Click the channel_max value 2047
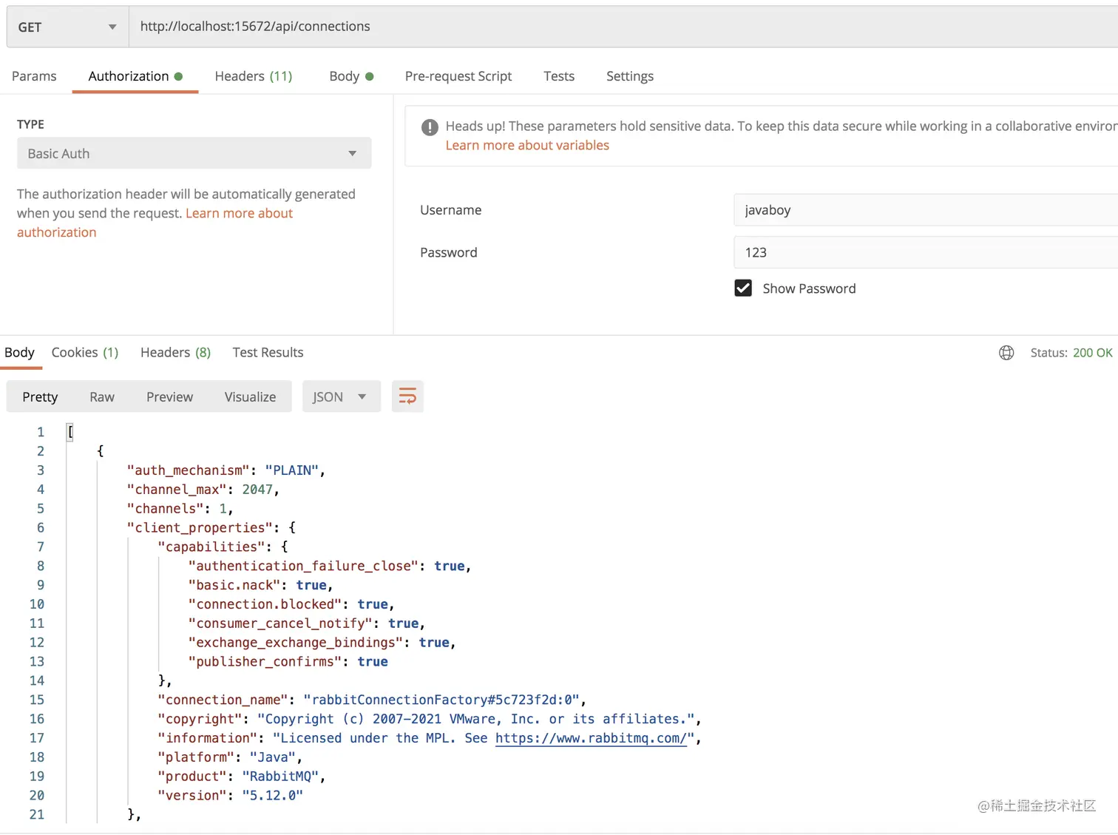Image resolution: width=1118 pixels, height=835 pixels. tap(257, 490)
